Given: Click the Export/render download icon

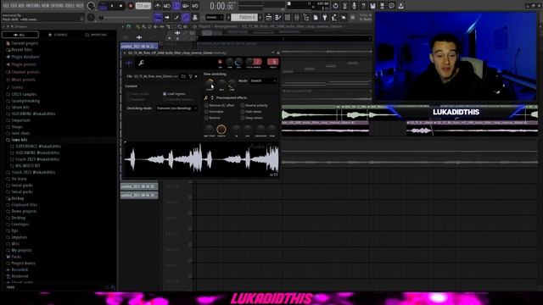Looking at the screenshot, I should (x=400, y=6).
